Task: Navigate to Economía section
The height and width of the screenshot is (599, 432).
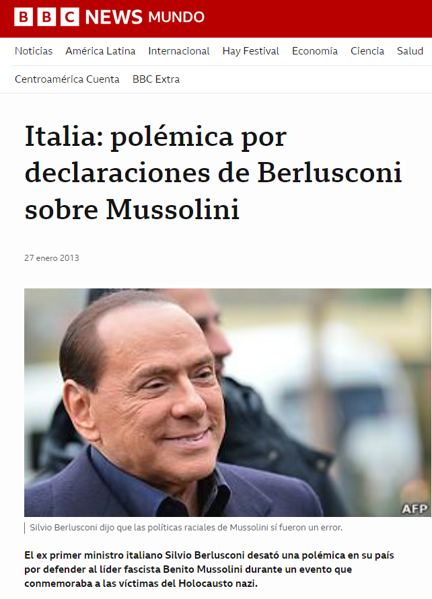Action: pos(315,51)
